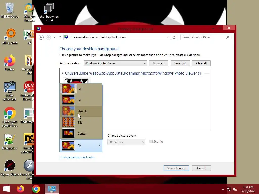Image resolution: width=259 pixels, height=194 pixels.
Task: Click the Select all button
Action: [x=180, y=63]
